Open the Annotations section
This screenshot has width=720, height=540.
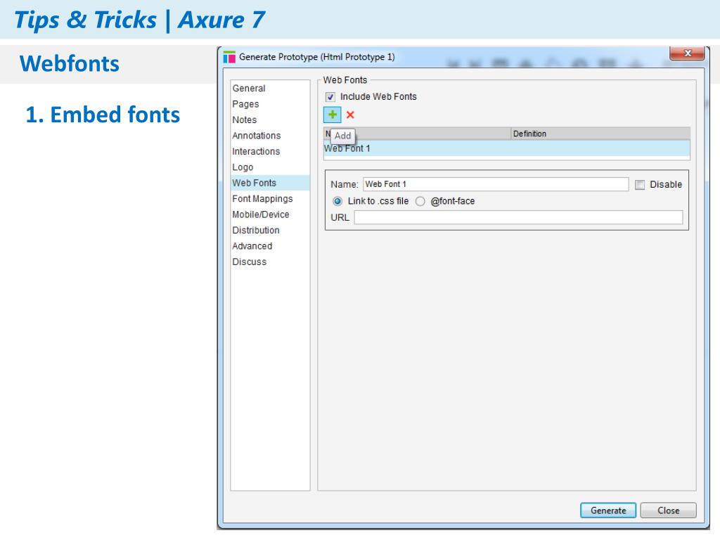270,136
